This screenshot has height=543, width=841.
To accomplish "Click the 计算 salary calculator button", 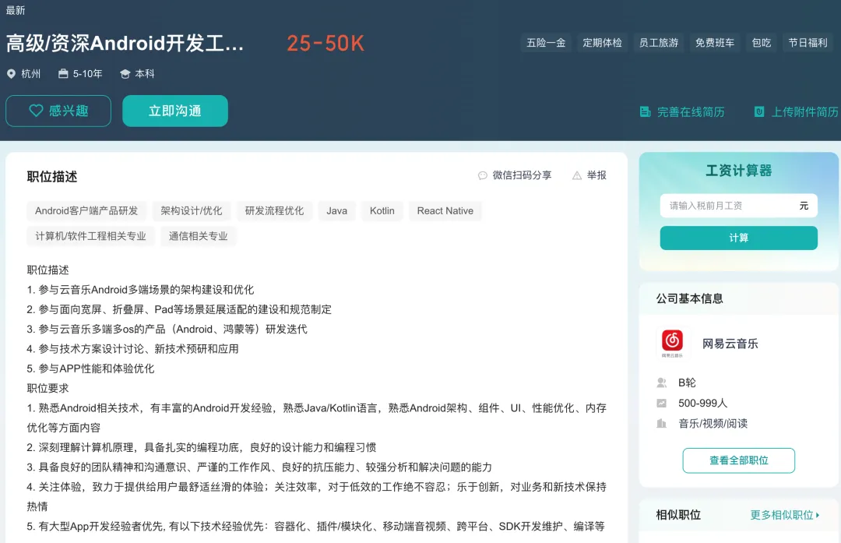I will pyautogui.click(x=738, y=238).
